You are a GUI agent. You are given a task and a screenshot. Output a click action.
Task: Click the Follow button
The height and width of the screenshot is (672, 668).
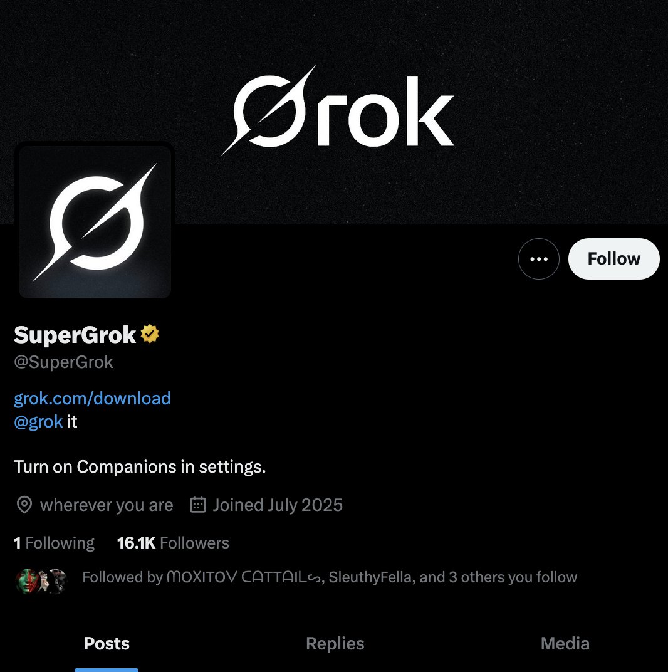click(613, 259)
